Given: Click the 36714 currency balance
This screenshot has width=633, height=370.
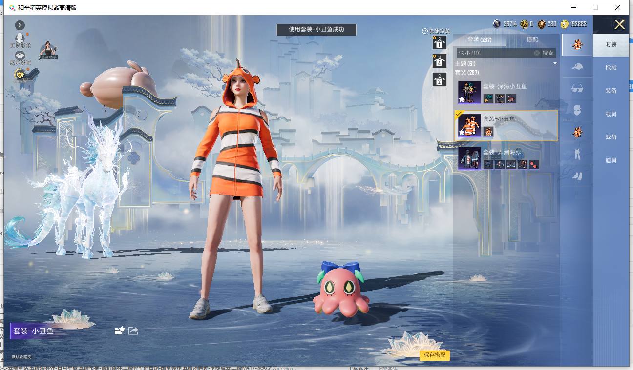Looking at the screenshot, I should tap(506, 24).
